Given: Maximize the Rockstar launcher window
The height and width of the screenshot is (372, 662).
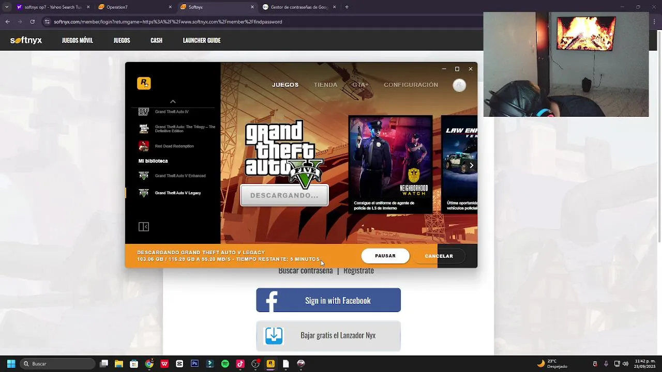Looking at the screenshot, I should pos(457,69).
